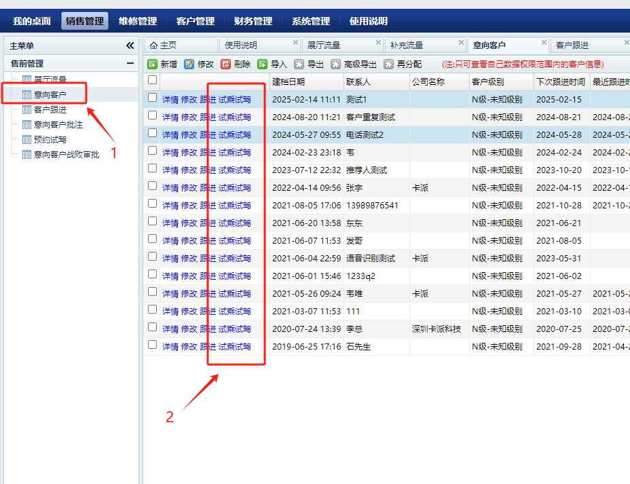Click 试乘试驾 link in the 李总 row

(x=234, y=329)
